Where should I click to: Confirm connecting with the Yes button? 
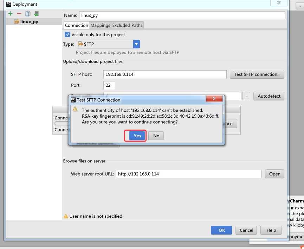click(x=137, y=136)
